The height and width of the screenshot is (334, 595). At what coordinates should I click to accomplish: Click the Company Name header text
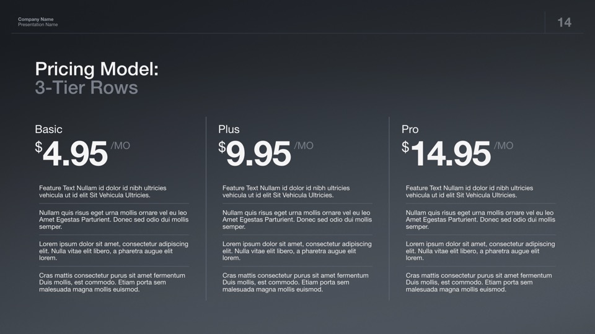point(35,19)
